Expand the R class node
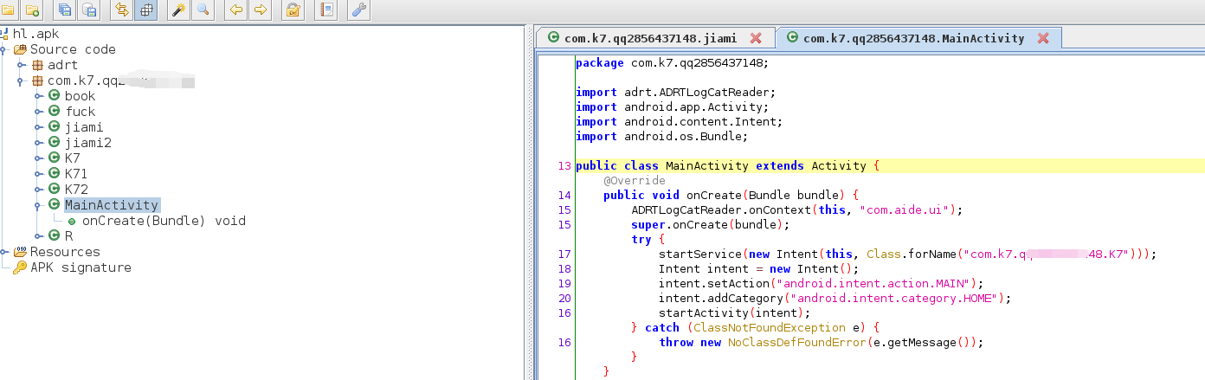Image resolution: width=1205 pixels, height=380 pixels. [x=39, y=236]
